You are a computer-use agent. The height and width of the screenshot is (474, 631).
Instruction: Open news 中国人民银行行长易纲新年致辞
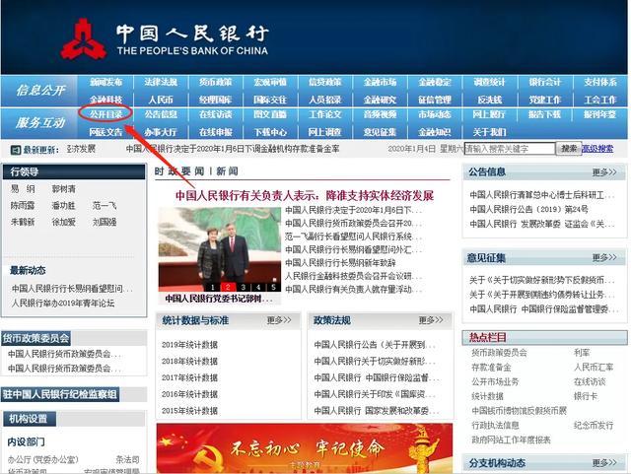tap(340, 263)
